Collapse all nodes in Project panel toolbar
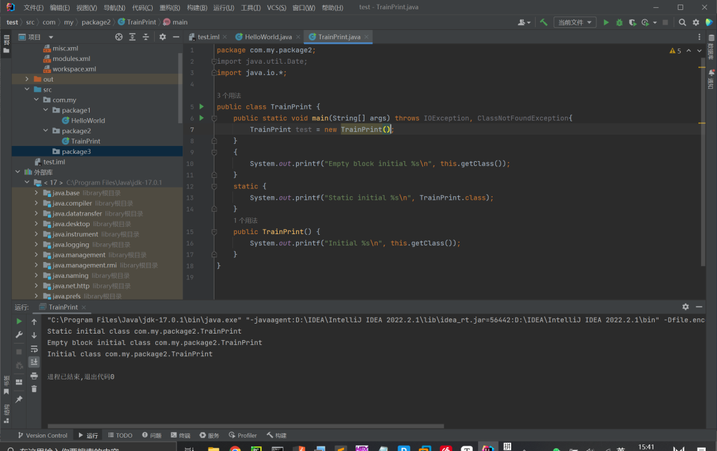Image resolution: width=717 pixels, height=451 pixels. tap(146, 37)
